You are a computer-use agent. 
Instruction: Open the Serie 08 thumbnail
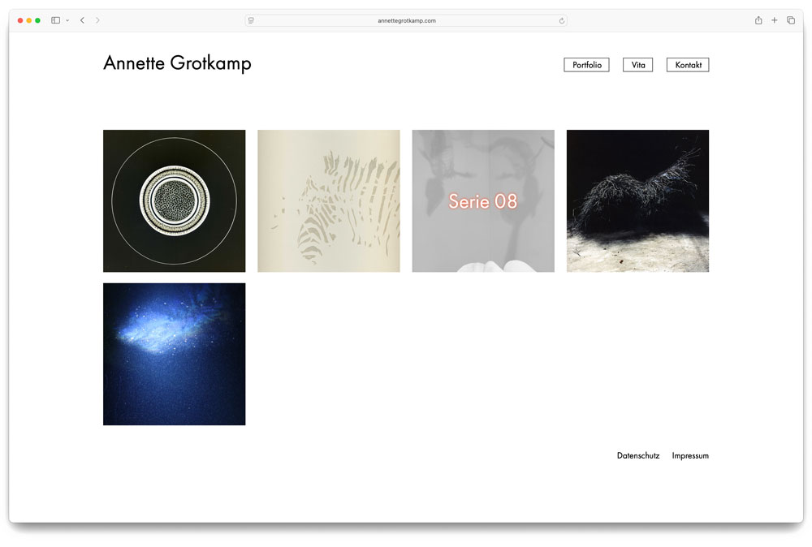pos(483,200)
